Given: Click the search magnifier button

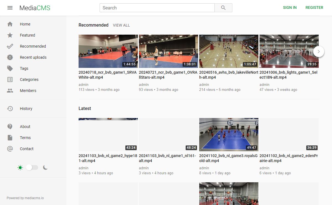Looking at the screenshot, I should tap(223, 8).
